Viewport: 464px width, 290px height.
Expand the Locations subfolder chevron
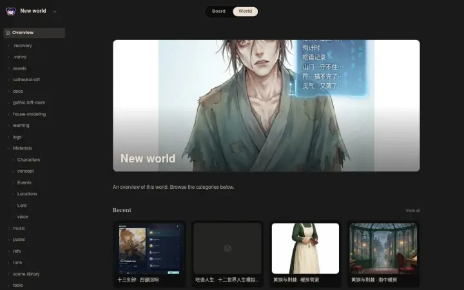point(13,194)
